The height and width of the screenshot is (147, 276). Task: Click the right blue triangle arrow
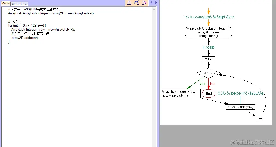point(156,2)
